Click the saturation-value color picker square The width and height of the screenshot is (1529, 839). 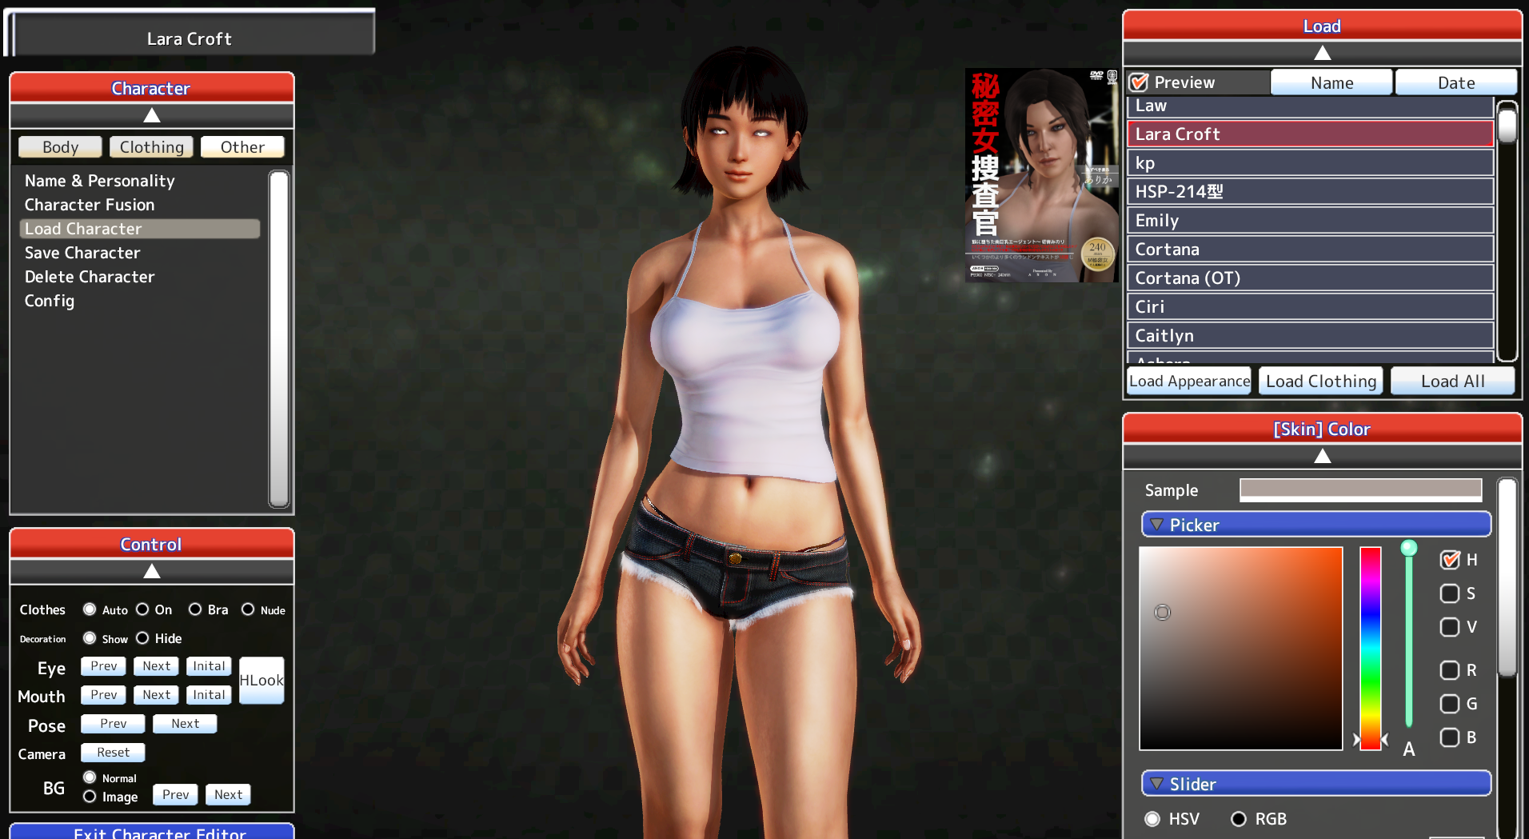click(x=1241, y=649)
